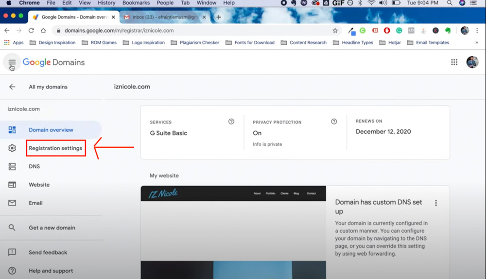Select the Domain overview icon
Screen dimensions: 486x279
[12, 130]
